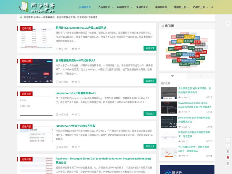Open article 腾讯云TKE kubernetes1.20升级1.26踩坑记
The height and width of the screenshot is (174, 232).
pyautogui.click(x=81, y=28)
